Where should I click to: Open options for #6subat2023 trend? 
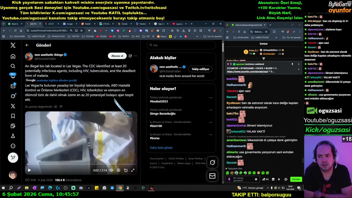point(211,98)
